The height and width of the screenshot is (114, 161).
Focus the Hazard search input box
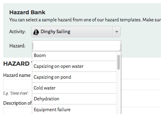[76, 46]
